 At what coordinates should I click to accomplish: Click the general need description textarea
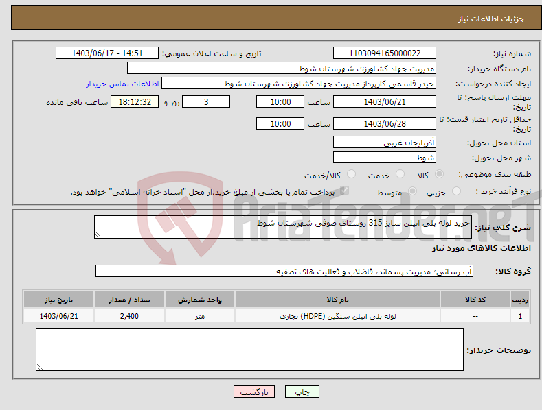coord(283,227)
